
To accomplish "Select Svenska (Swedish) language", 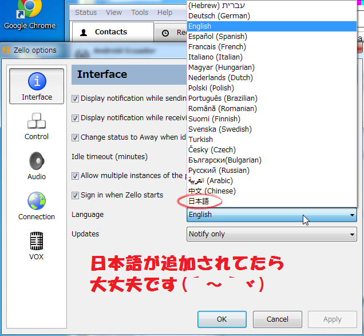I will (272, 129).
